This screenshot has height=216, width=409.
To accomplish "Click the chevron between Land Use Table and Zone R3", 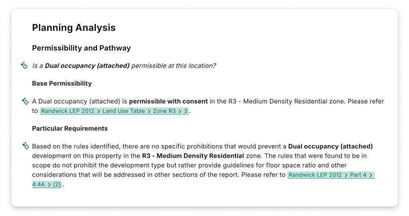I will [149, 111].
